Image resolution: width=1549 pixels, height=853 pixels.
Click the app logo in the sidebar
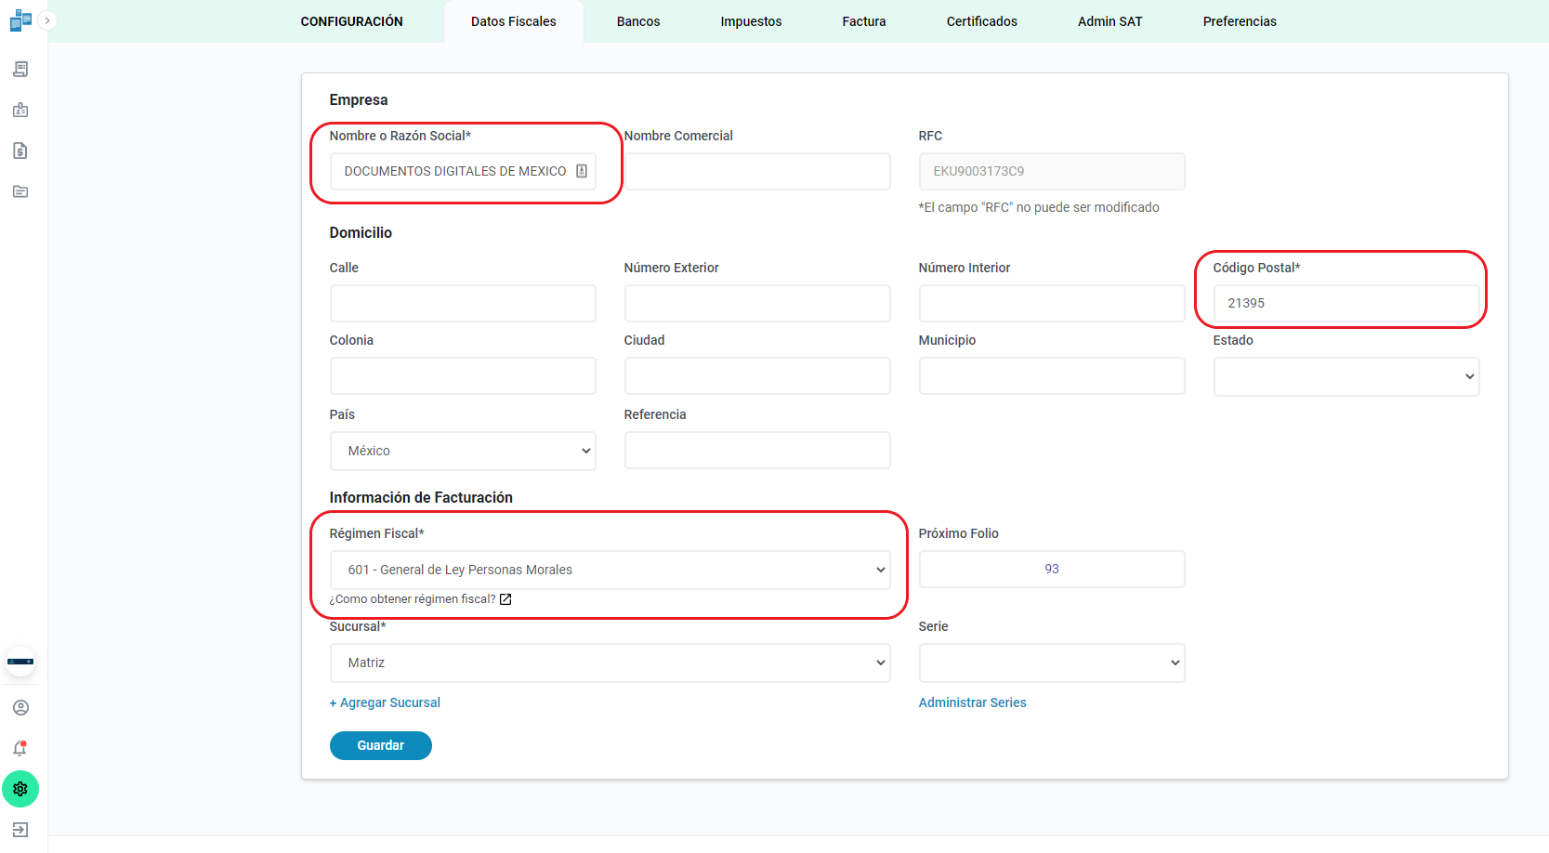[x=20, y=20]
